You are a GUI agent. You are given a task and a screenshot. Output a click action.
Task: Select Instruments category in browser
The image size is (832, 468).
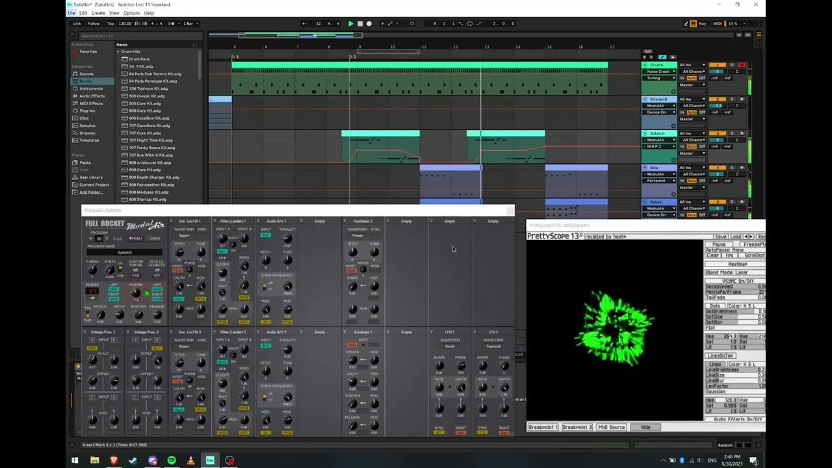91,88
